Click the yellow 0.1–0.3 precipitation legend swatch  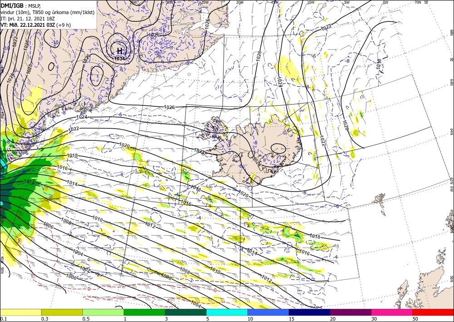20,312
